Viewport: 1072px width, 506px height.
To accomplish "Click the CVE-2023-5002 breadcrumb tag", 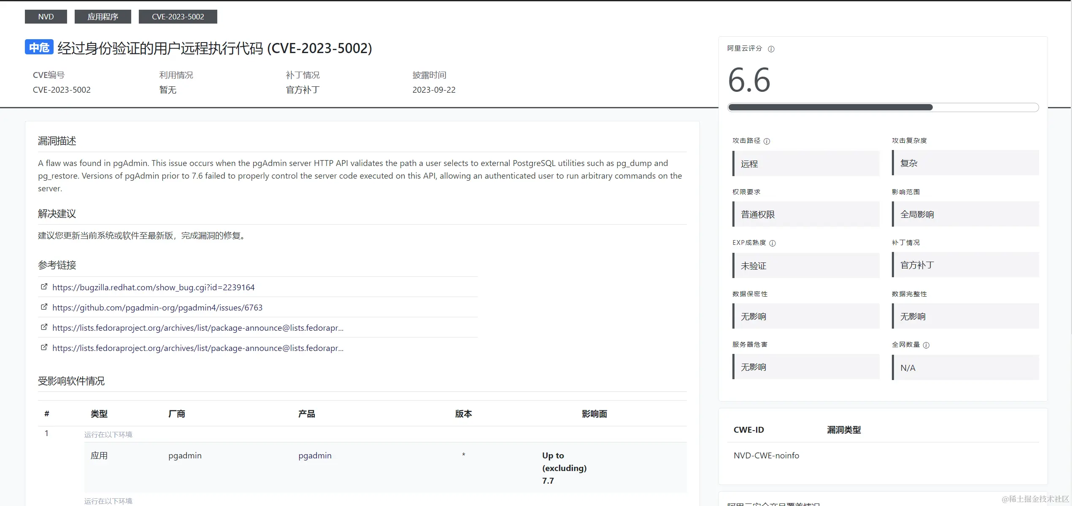I will click(178, 17).
